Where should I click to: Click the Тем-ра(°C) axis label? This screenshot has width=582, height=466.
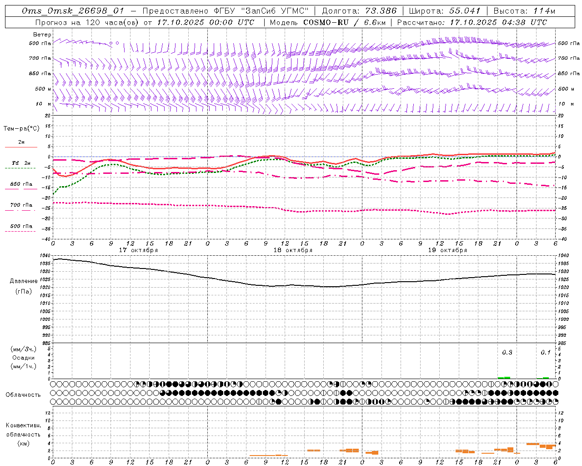pos(21,129)
